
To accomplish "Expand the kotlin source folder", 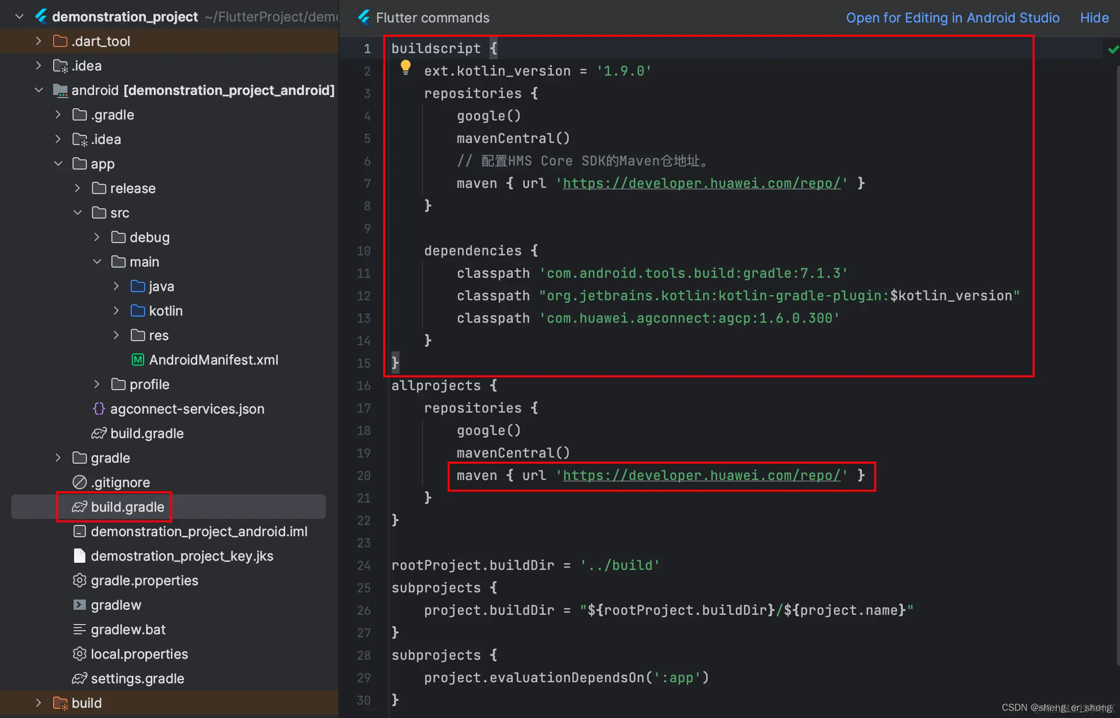I will click(x=116, y=310).
